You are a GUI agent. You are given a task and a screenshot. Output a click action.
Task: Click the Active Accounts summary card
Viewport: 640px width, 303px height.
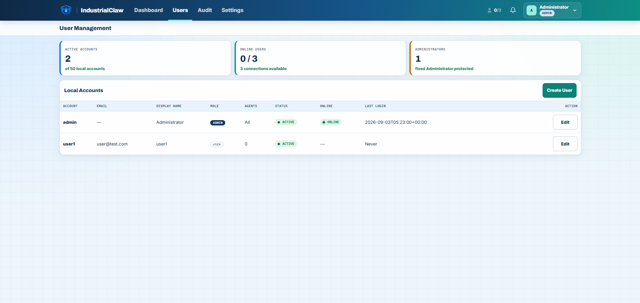tap(145, 58)
